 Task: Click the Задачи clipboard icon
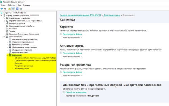pos(7,31)
